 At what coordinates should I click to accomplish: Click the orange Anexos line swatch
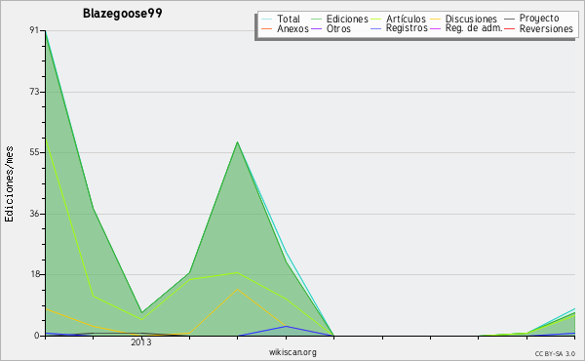(266, 28)
